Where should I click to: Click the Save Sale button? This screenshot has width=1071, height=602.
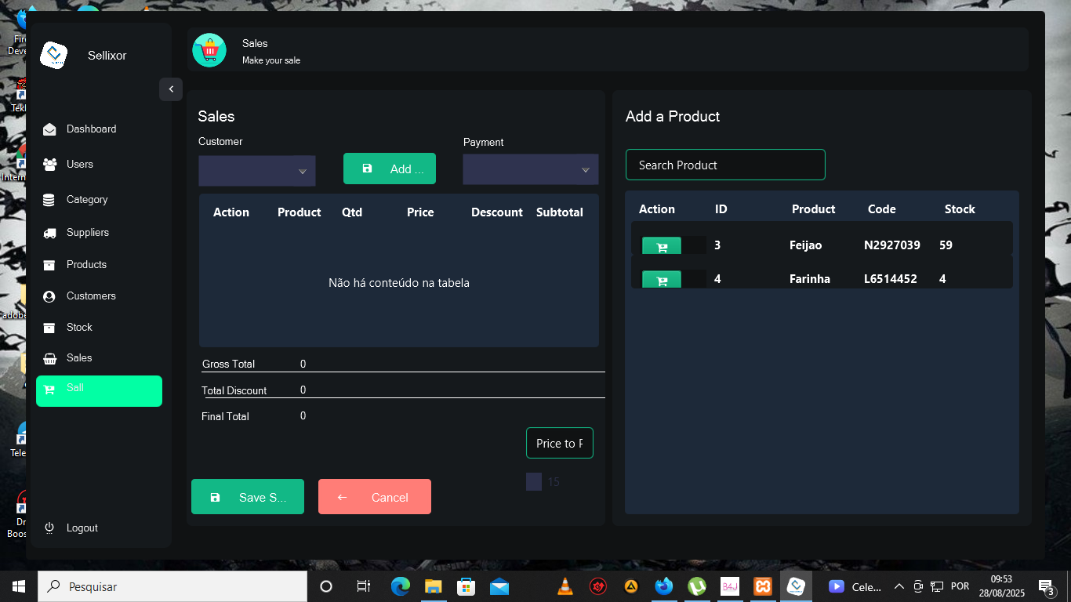click(x=248, y=497)
